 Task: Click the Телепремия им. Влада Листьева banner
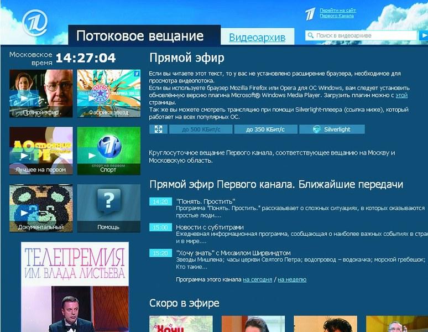(75, 286)
